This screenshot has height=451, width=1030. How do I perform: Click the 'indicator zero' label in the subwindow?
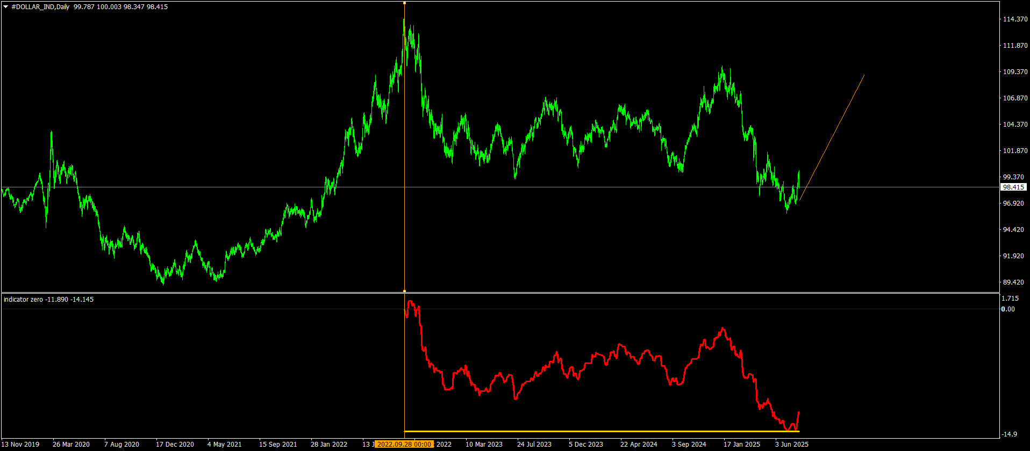(x=23, y=300)
